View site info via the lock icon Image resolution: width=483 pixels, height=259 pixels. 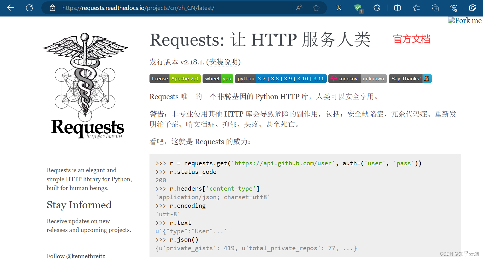[x=52, y=8]
